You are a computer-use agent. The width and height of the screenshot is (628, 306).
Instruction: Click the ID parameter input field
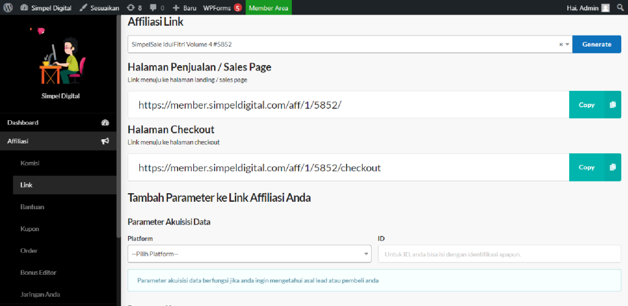(x=499, y=254)
